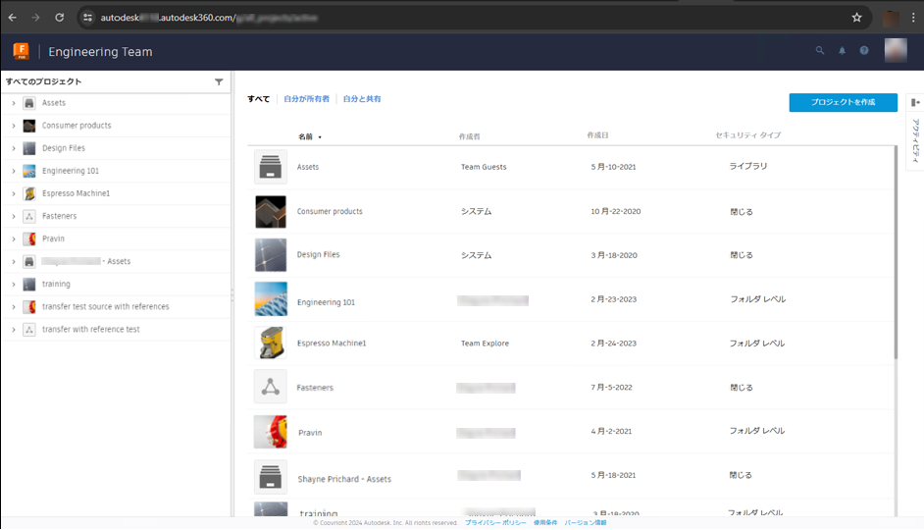Open browser three-dot menu
The width and height of the screenshot is (924, 530).
click(913, 18)
